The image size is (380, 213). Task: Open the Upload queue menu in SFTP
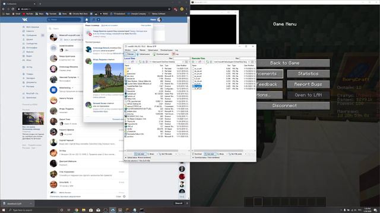click(153, 50)
